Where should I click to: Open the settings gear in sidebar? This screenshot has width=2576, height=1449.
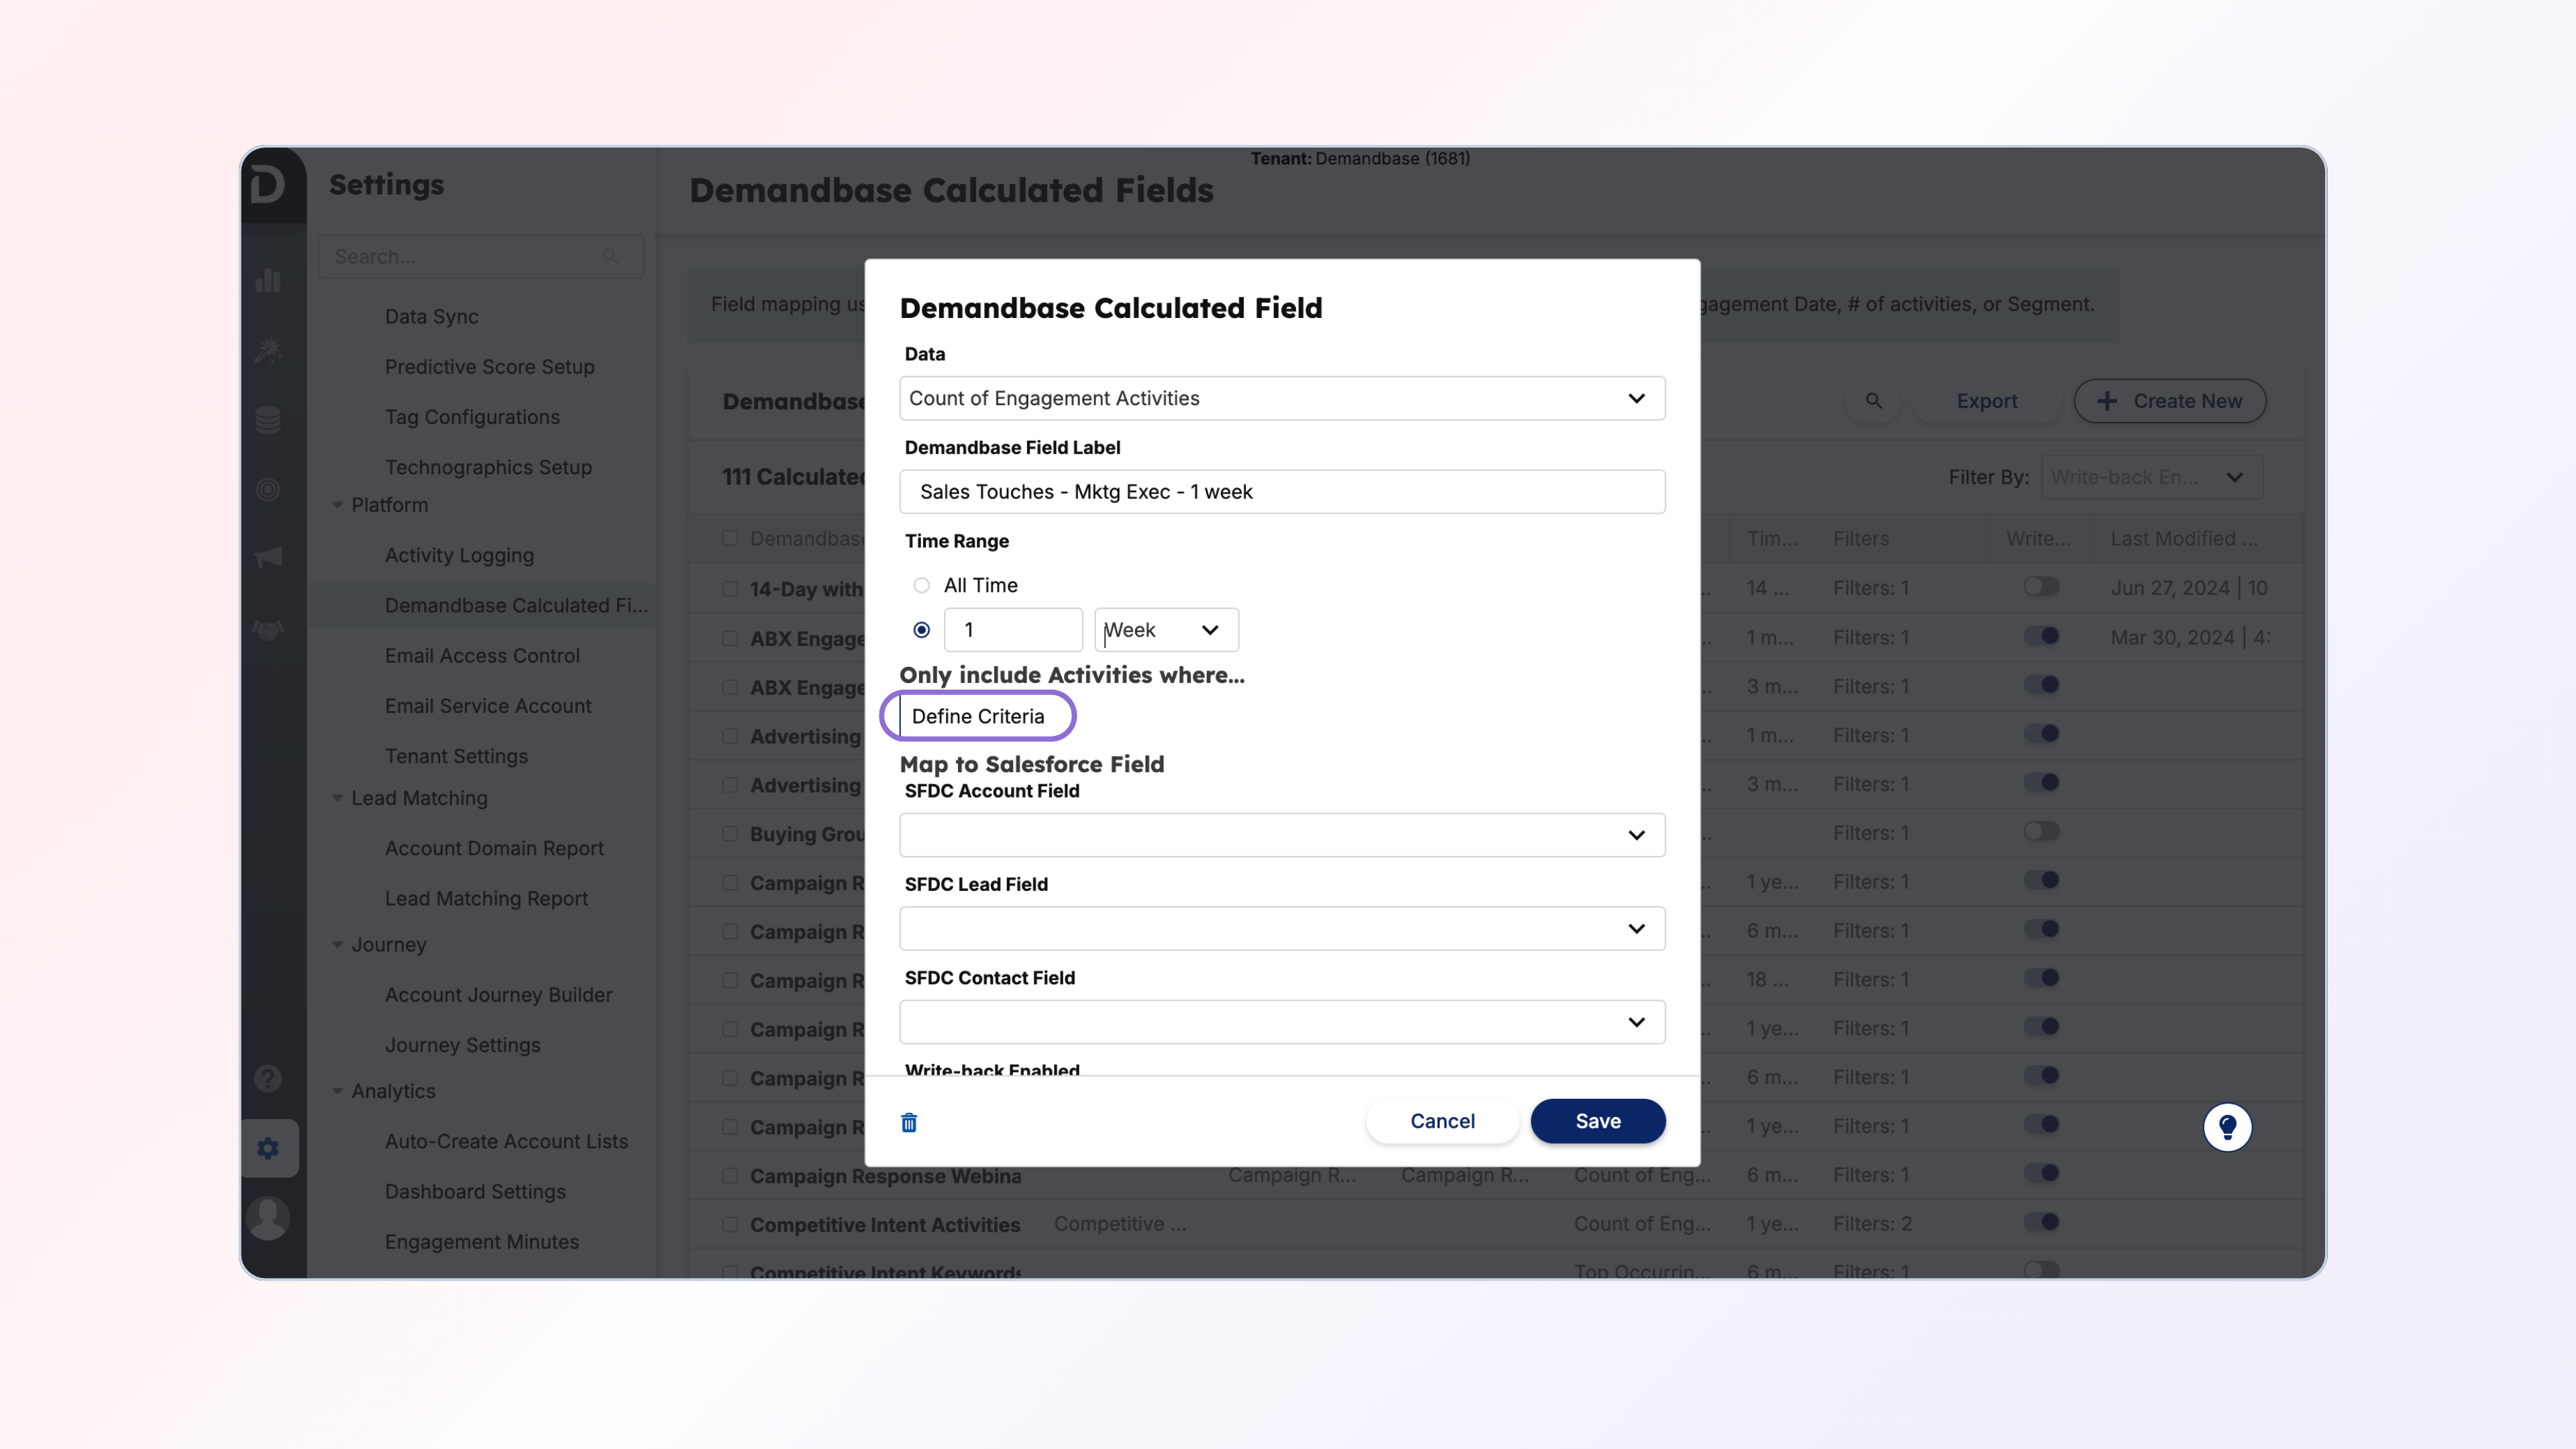point(268,1148)
